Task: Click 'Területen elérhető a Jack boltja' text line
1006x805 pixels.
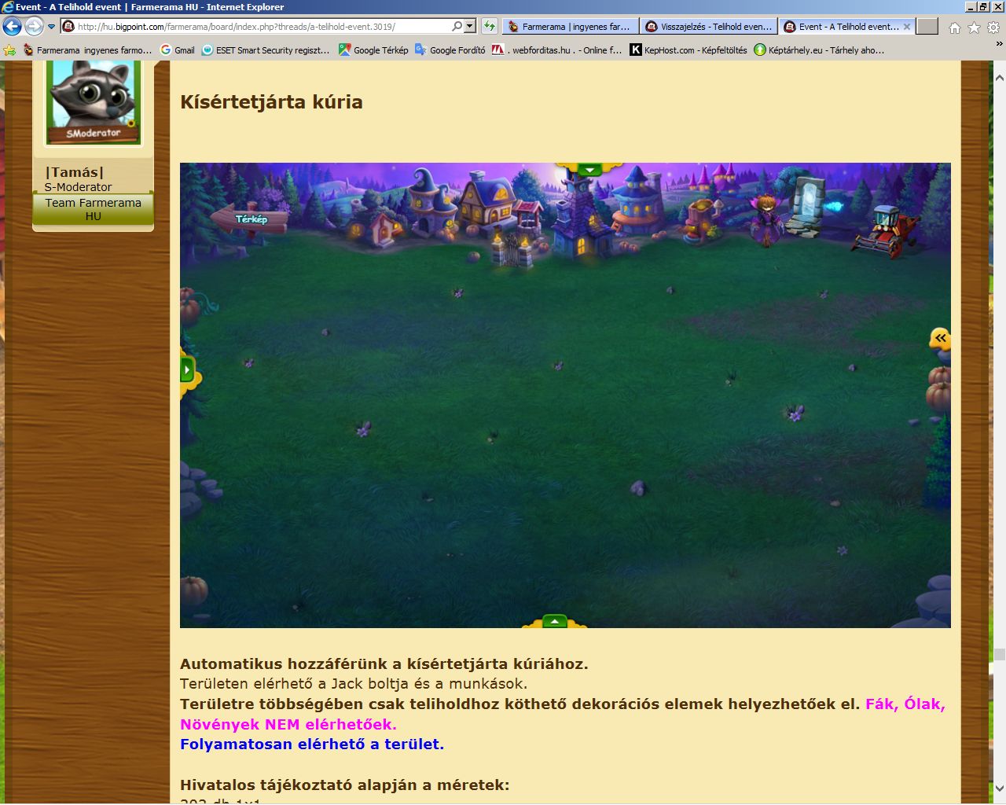Action: [x=354, y=683]
